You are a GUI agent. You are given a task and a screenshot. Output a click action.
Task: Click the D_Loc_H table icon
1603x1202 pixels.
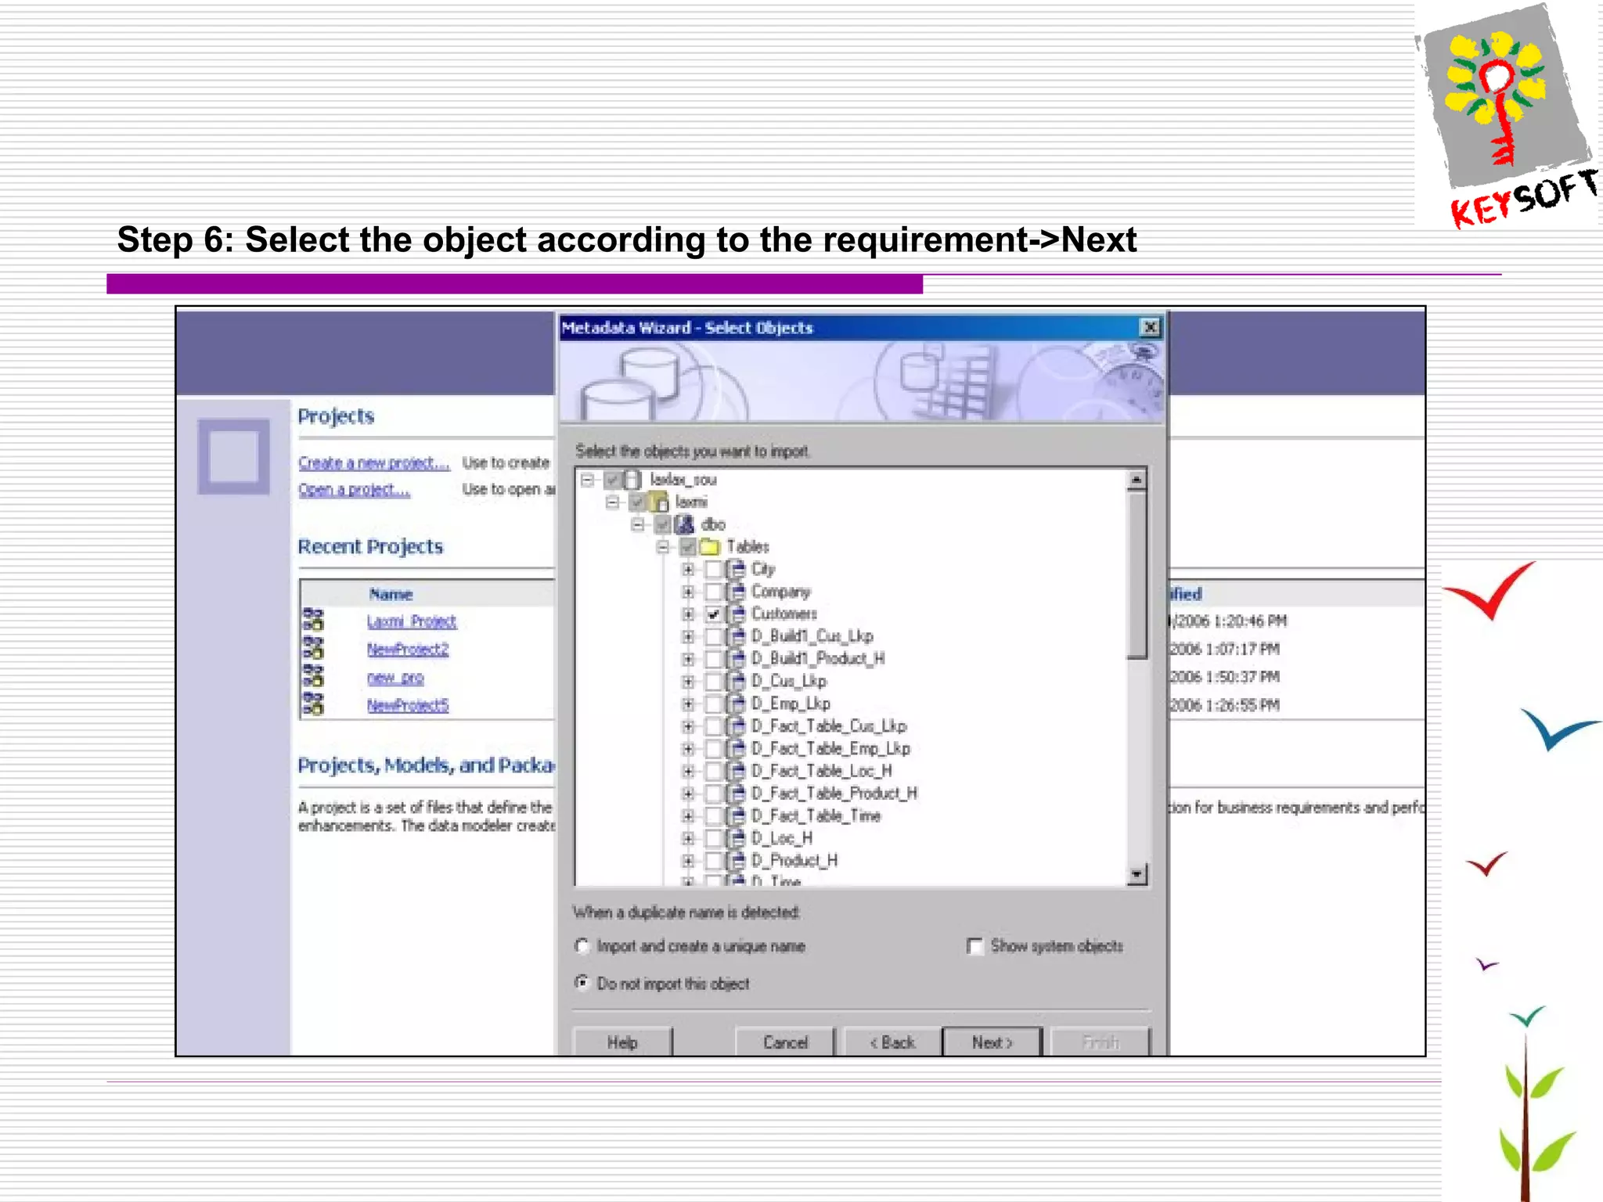coord(736,838)
